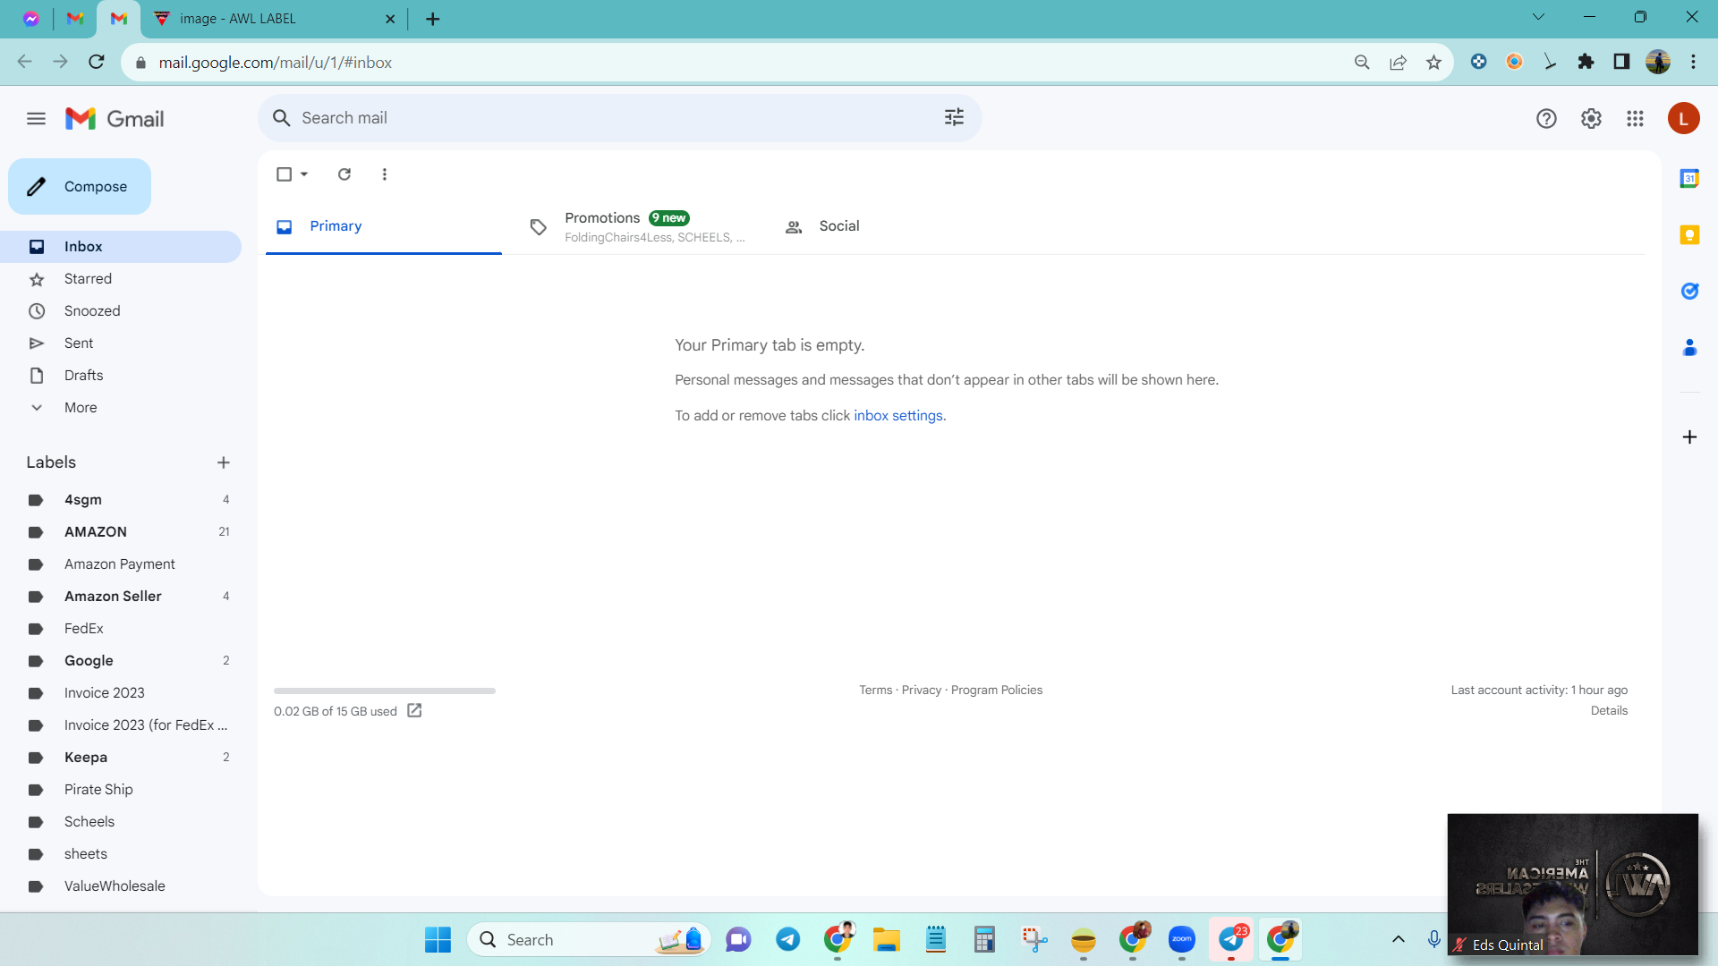Screen dimensions: 1718x966
Task: Open the Sent folder
Action: (x=121, y=343)
